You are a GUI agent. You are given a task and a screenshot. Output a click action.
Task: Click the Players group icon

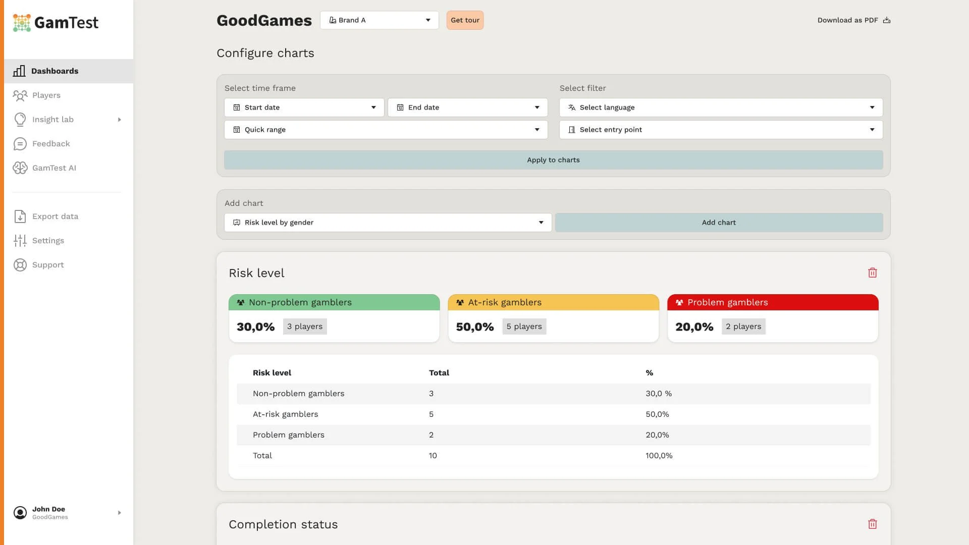(x=20, y=95)
